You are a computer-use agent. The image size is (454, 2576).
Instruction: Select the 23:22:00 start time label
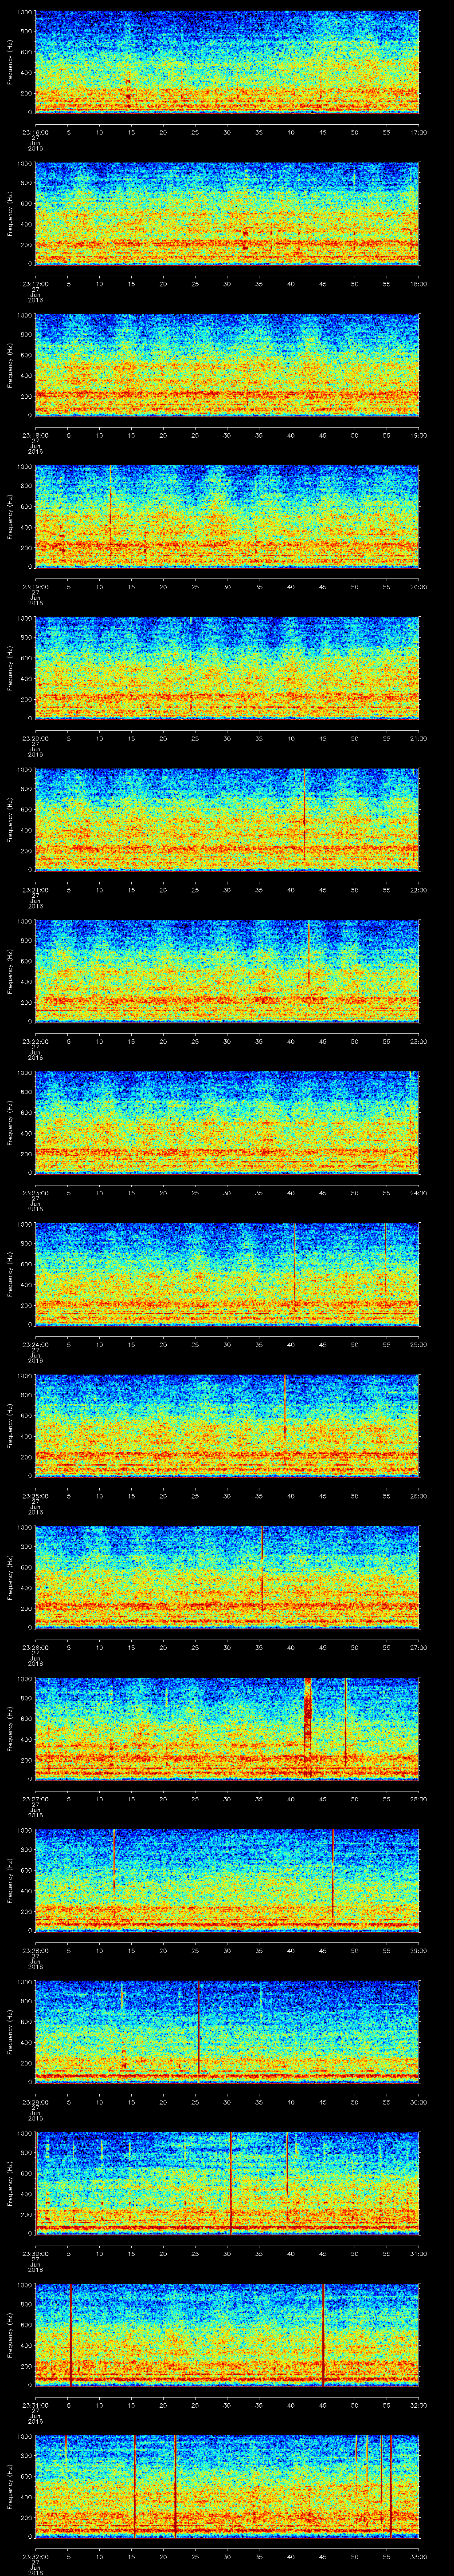click(x=36, y=1041)
